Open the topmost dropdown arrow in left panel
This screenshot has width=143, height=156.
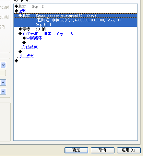point(3,65)
